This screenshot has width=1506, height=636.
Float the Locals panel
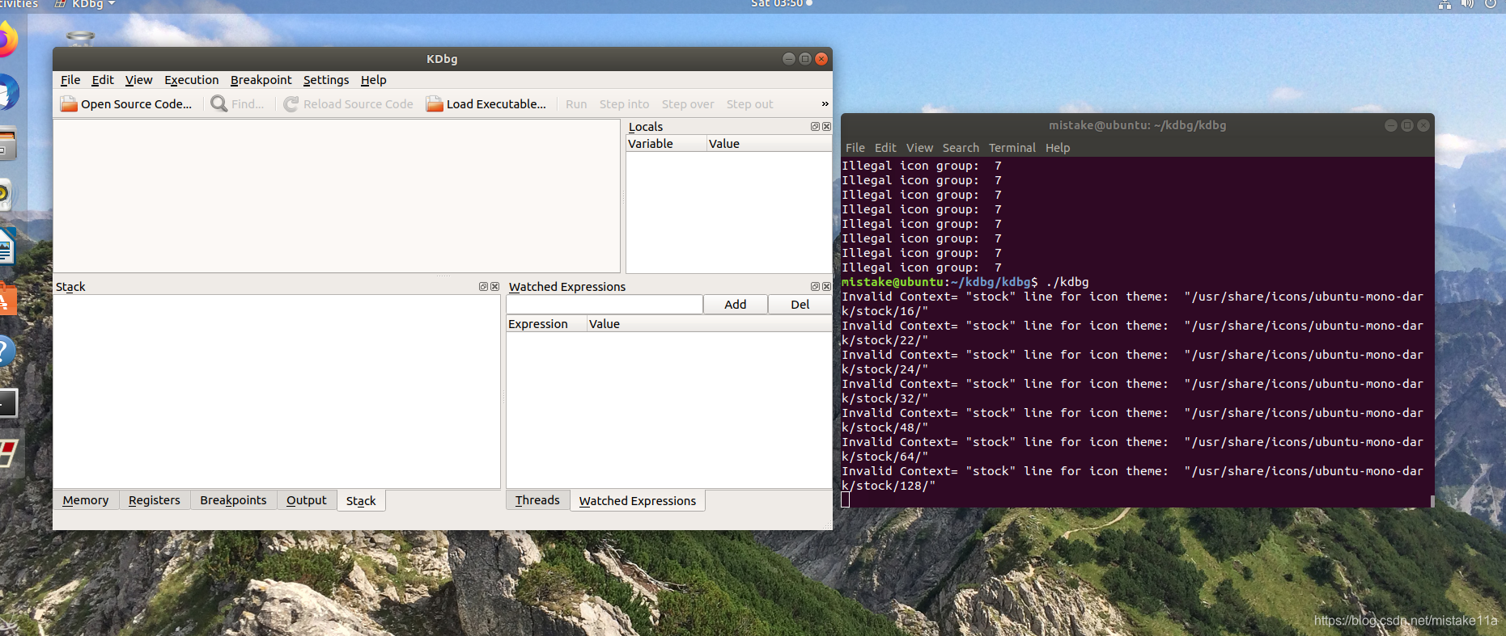815,126
